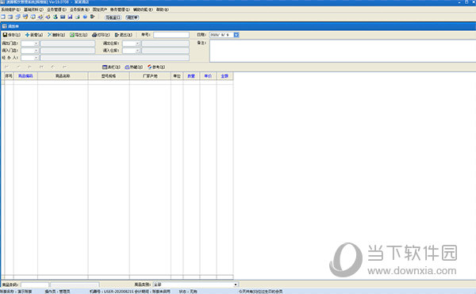Click ninth blue card icon in main toolbar

63,17
